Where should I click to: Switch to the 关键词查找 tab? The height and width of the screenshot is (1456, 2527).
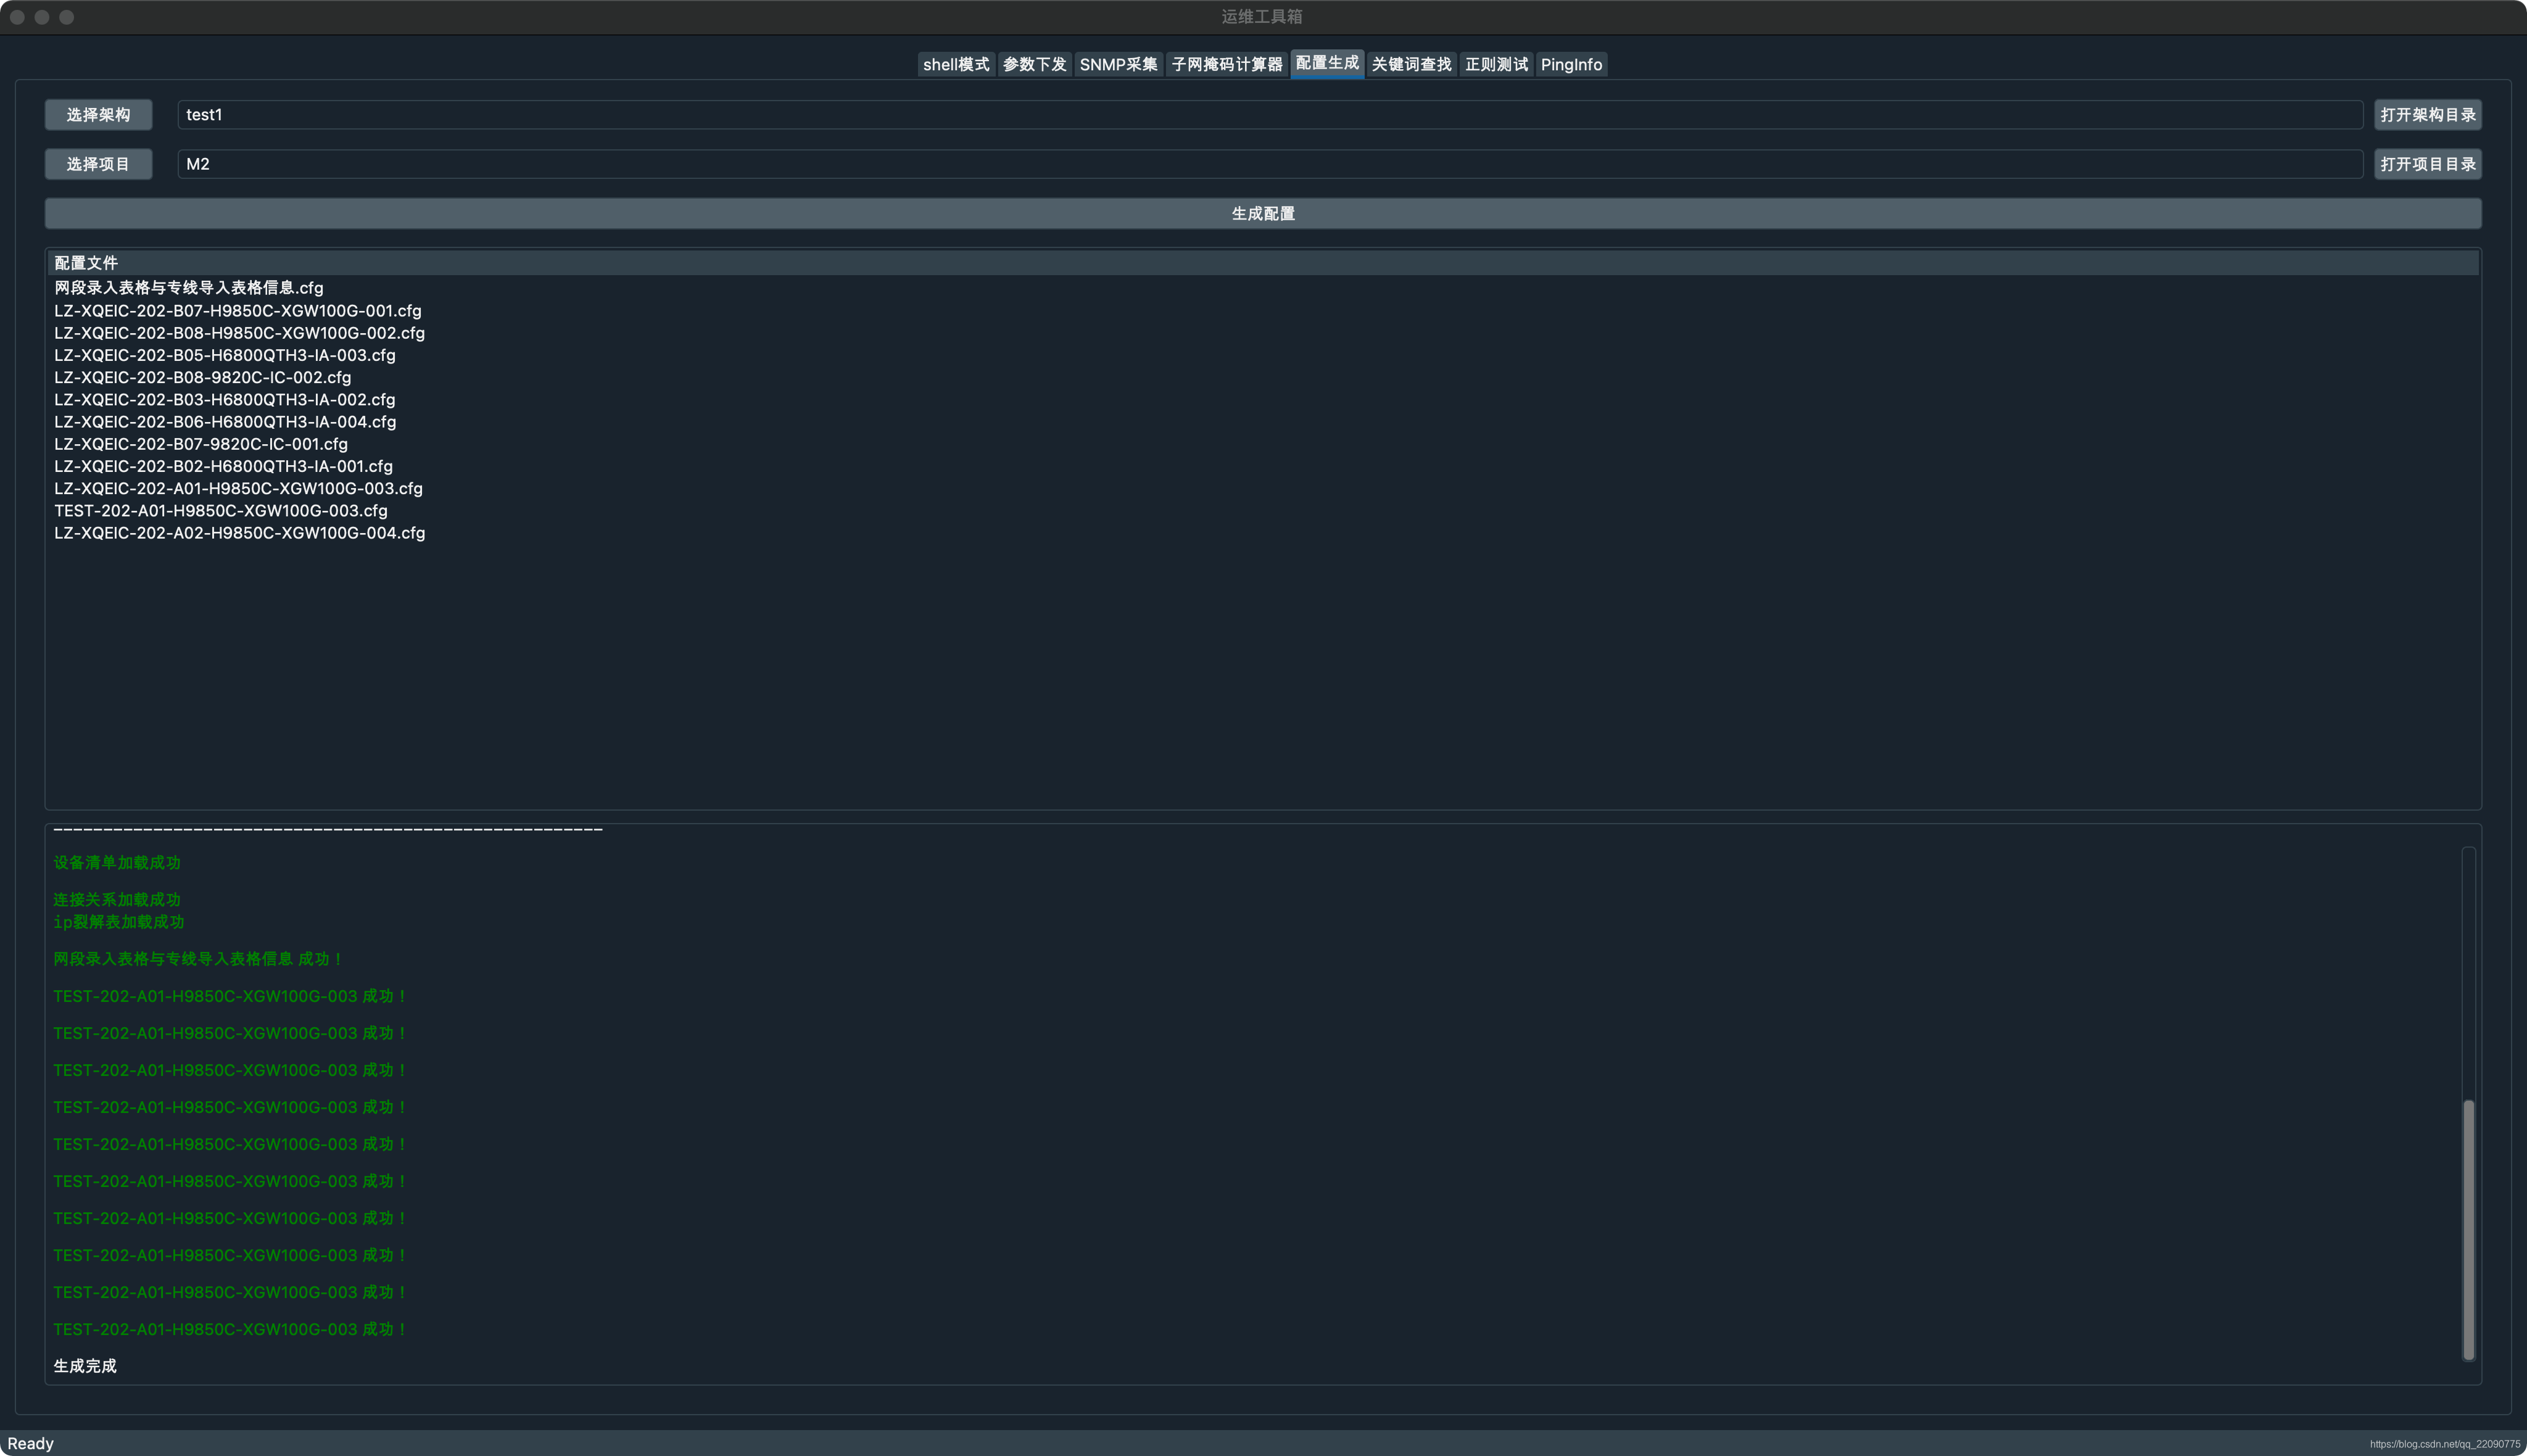click(x=1411, y=64)
